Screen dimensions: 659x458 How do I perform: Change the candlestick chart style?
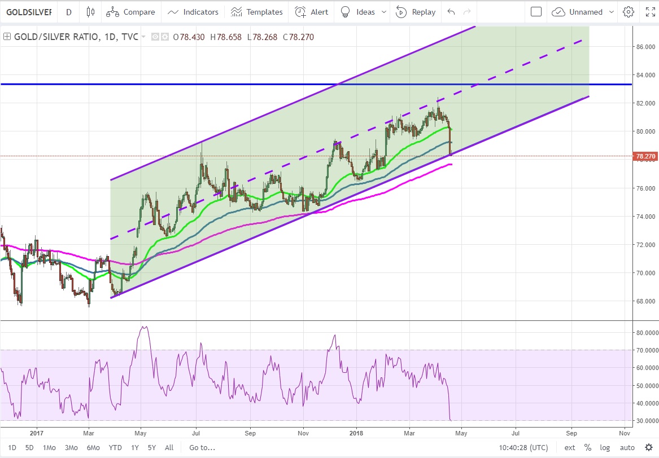90,12
